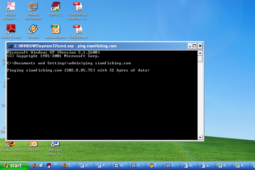The image size is (255, 170).
Task: Minimize the cmd.exe window
Action: (x=190, y=46)
